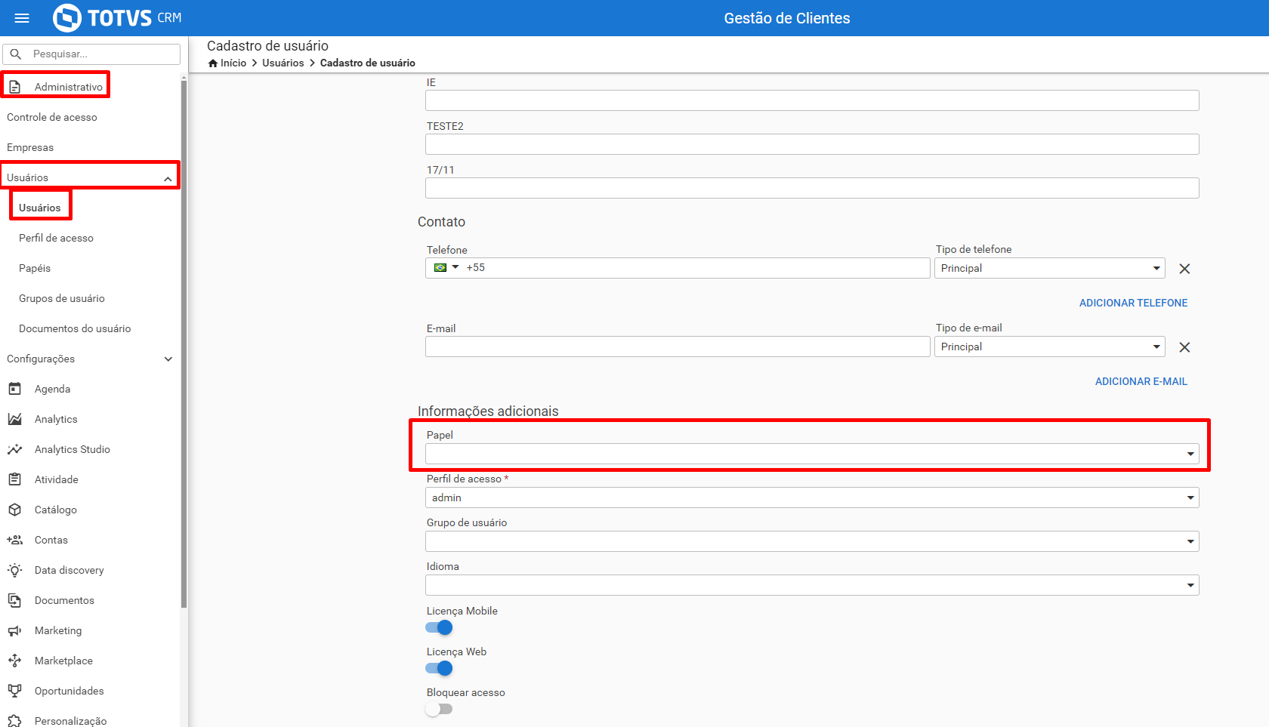Open the Grupo de usuário dropdown
Image resolution: width=1269 pixels, height=727 pixels.
point(812,541)
